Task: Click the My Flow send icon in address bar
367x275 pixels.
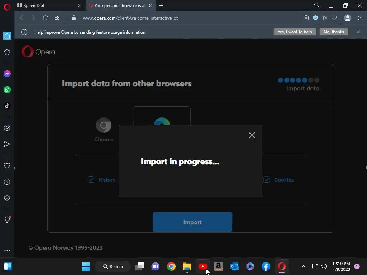Action: coord(325,18)
